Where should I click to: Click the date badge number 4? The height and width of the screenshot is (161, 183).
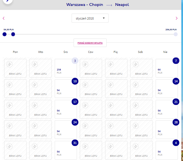click(176, 143)
